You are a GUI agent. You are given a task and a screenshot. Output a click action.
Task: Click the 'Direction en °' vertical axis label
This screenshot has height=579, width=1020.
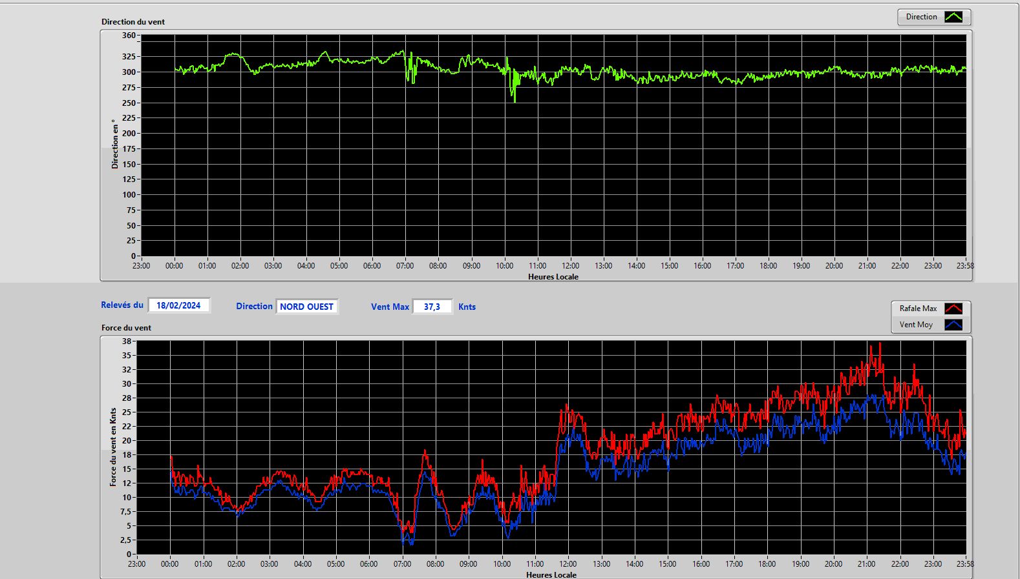pos(115,144)
